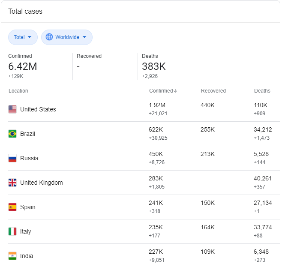Click the India flag icon
Viewport: 282px width, 270px height.
[12, 256]
